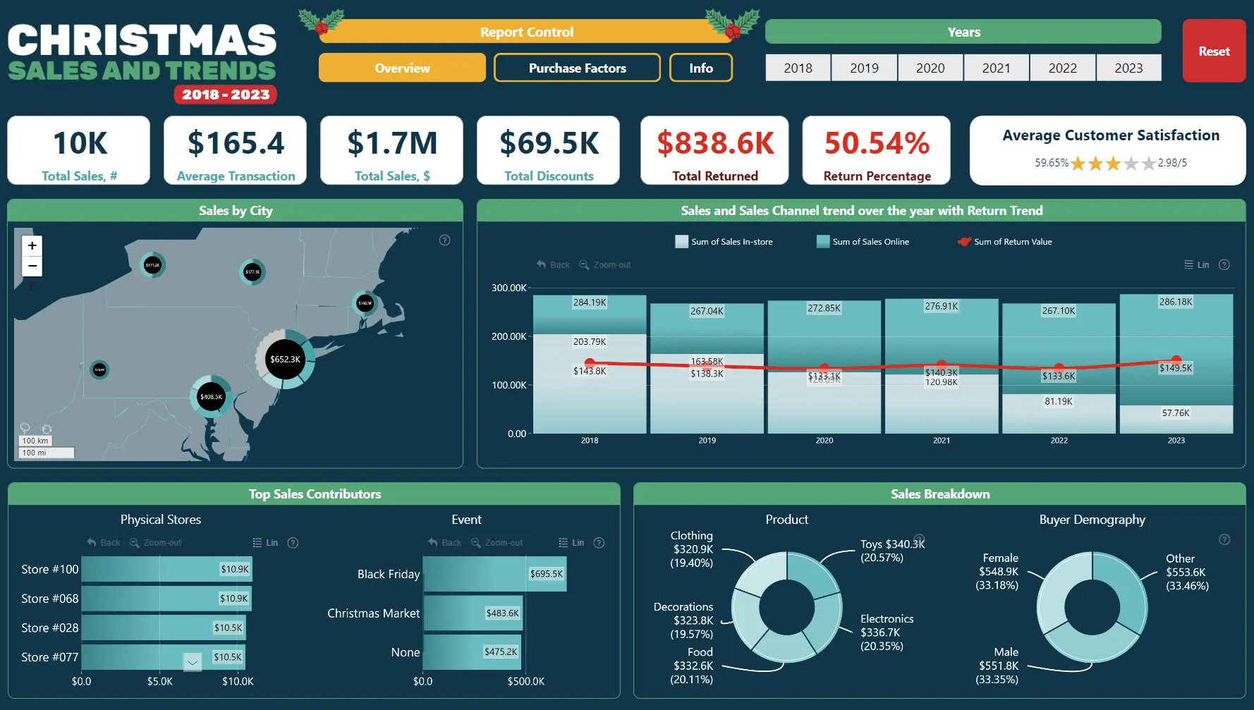The image size is (1254, 710).
Task: Click the zoom-out minus icon on the map
Action: 32,266
